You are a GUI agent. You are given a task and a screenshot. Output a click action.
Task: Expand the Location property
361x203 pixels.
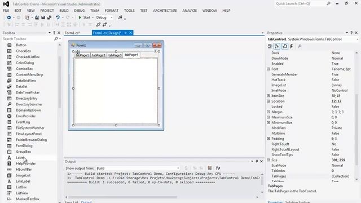(268, 101)
